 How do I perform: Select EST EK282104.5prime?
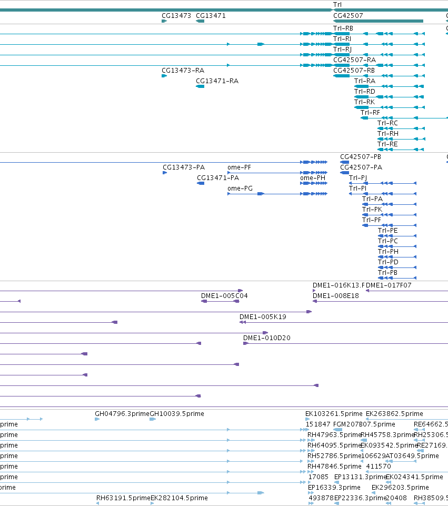point(179,498)
